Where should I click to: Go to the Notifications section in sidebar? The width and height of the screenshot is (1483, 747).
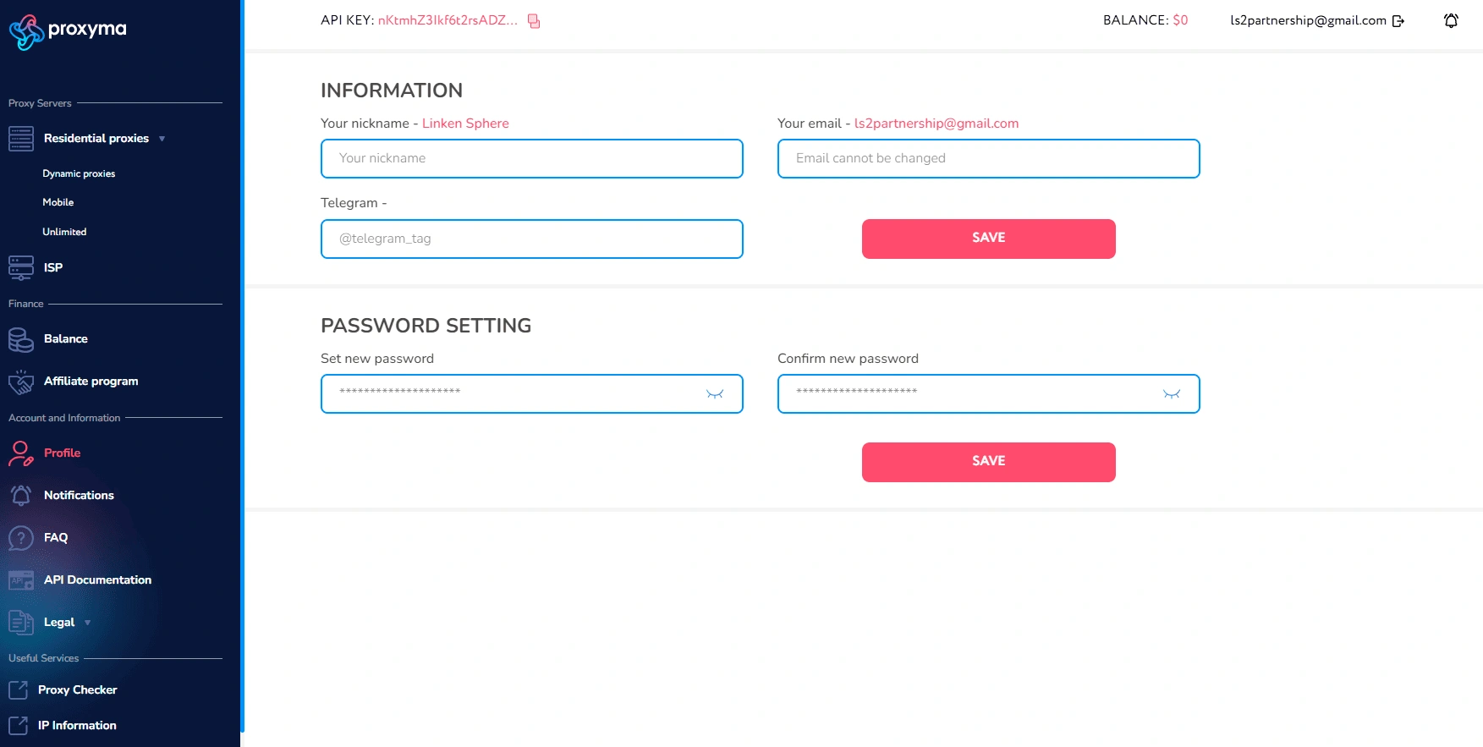click(x=79, y=496)
